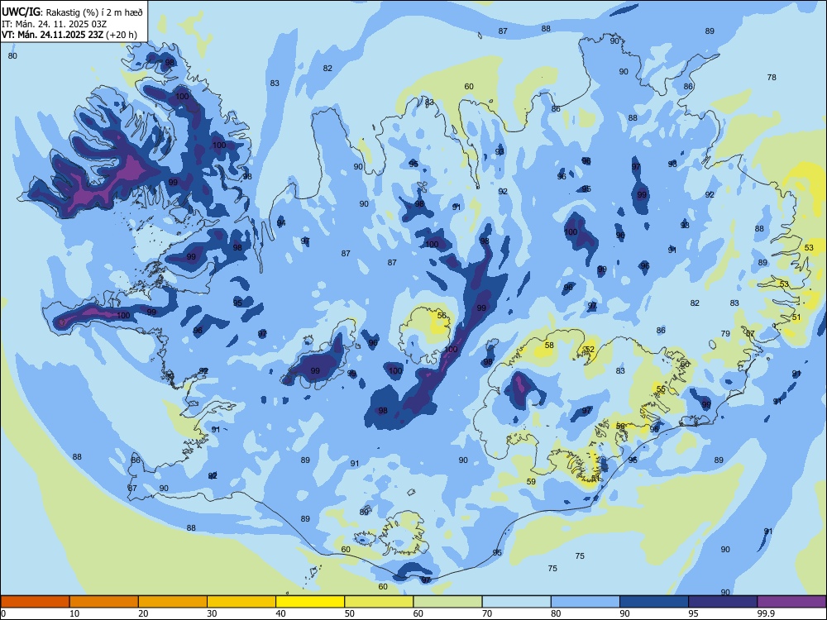Image resolution: width=827 pixels, height=620 pixels.
Task: Click the map value '56' on the yellow glacier patch
Action: [442, 316]
